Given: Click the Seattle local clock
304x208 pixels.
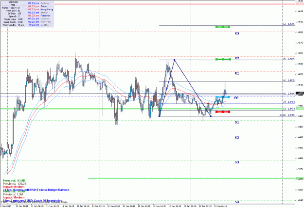Looking at the screenshot, I should coord(38,25).
